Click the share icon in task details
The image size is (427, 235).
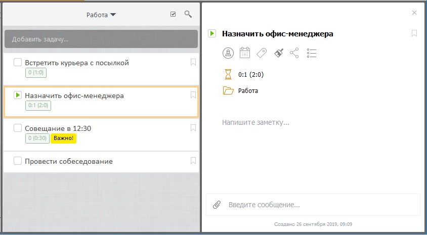click(294, 53)
